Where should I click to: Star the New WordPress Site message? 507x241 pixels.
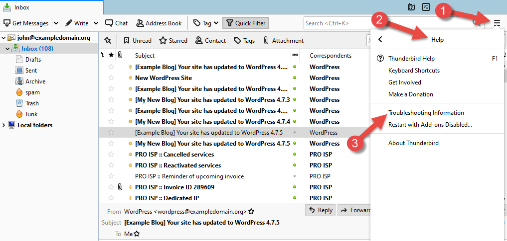111,78
